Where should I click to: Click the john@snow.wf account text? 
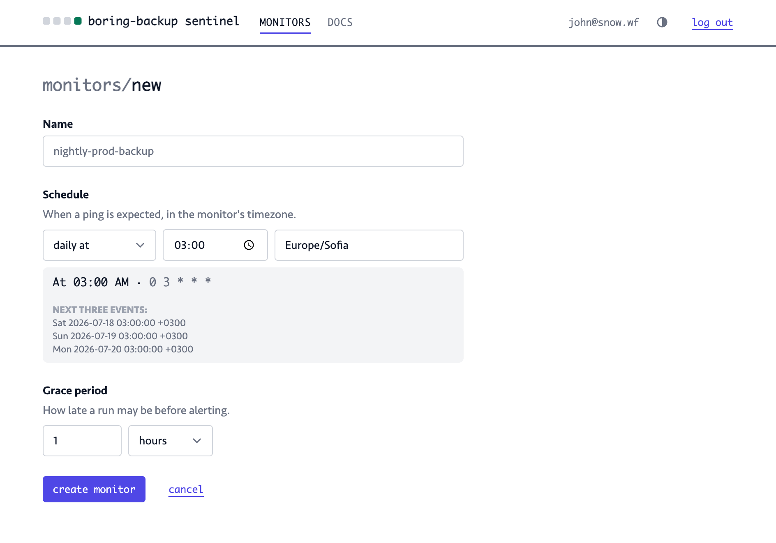click(x=604, y=22)
